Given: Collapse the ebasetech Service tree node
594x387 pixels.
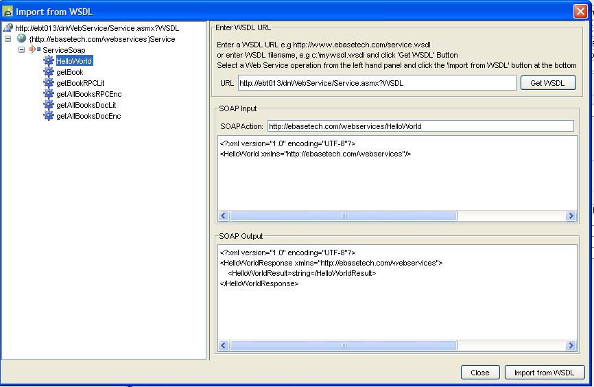Looking at the screenshot, I should [8, 39].
